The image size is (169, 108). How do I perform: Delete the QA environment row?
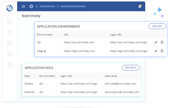162,42
